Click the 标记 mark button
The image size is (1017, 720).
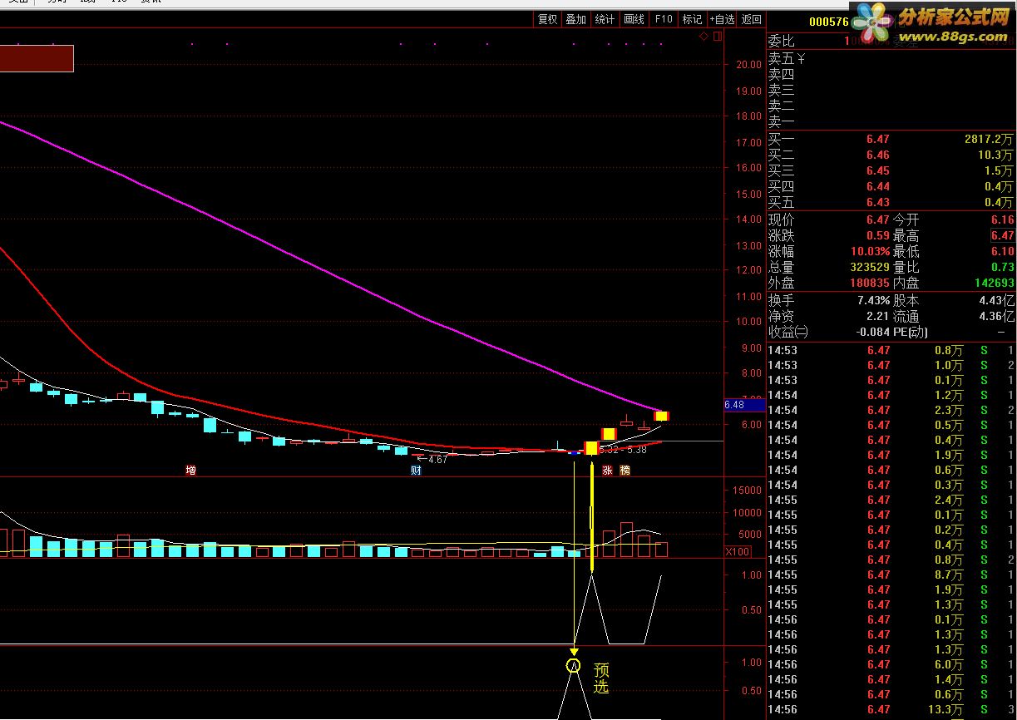[691, 19]
